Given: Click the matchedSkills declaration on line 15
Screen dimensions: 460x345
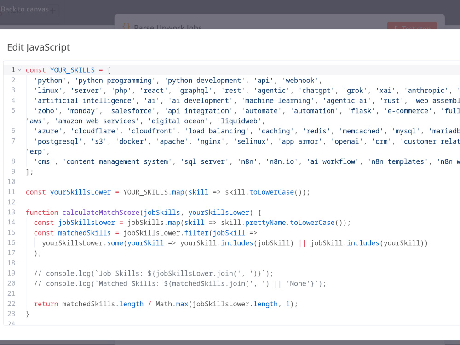Looking at the screenshot, I should click(85, 233).
